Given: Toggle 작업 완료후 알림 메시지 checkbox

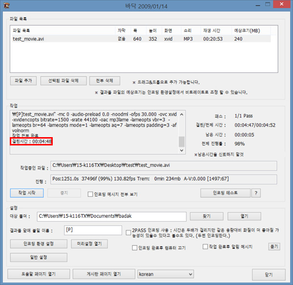Looking at the screenshot, I should [x=206, y=247].
